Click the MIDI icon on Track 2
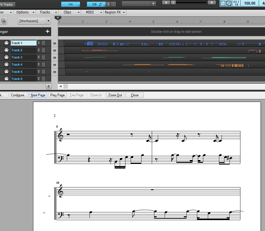265x231 pixels. 6,50
